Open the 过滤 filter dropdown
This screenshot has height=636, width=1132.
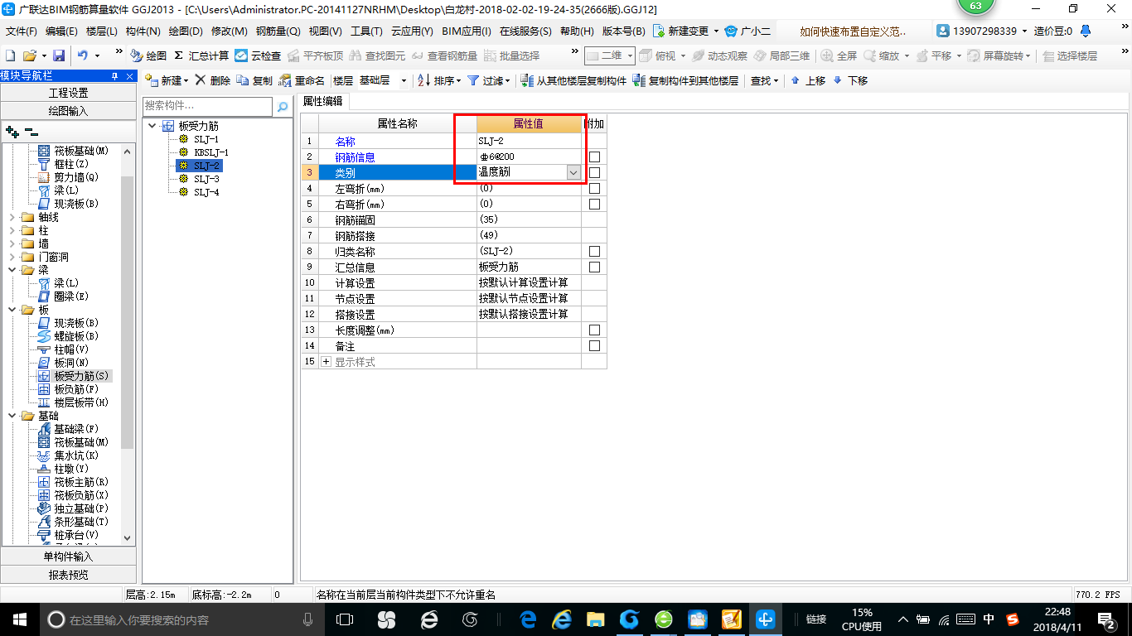pos(490,80)
